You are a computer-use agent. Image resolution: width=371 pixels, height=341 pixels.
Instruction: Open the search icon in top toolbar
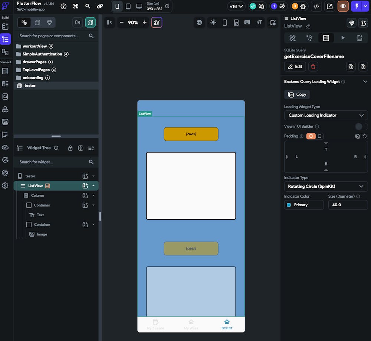coord(88,6)
